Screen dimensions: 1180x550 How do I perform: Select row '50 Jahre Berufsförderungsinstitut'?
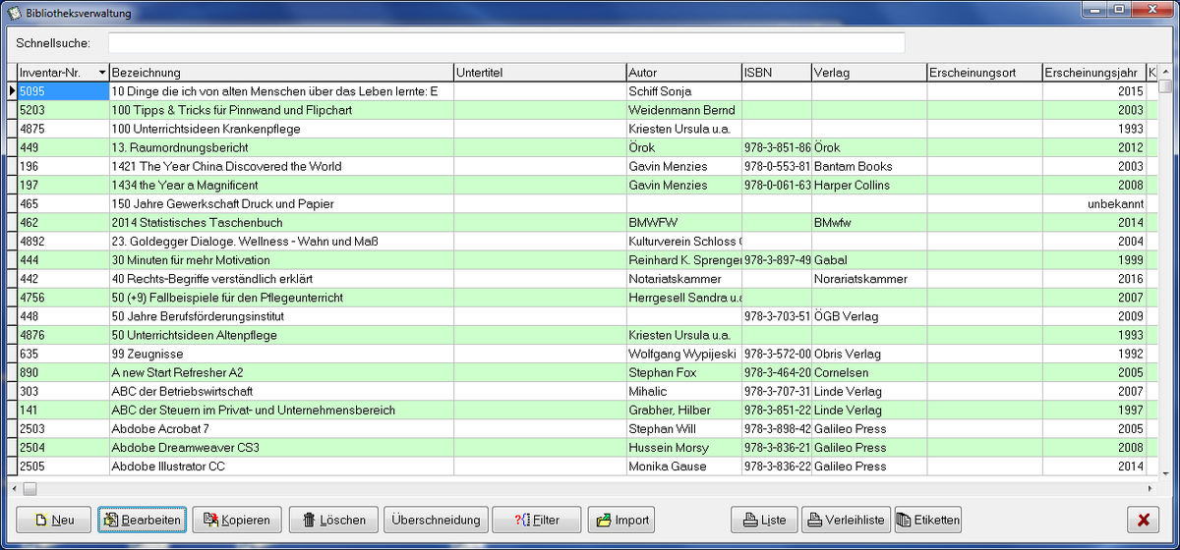(x=580, y=316)
